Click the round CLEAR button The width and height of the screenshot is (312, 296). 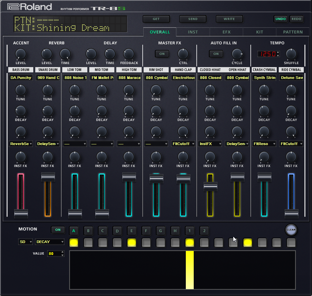(291, 230)
